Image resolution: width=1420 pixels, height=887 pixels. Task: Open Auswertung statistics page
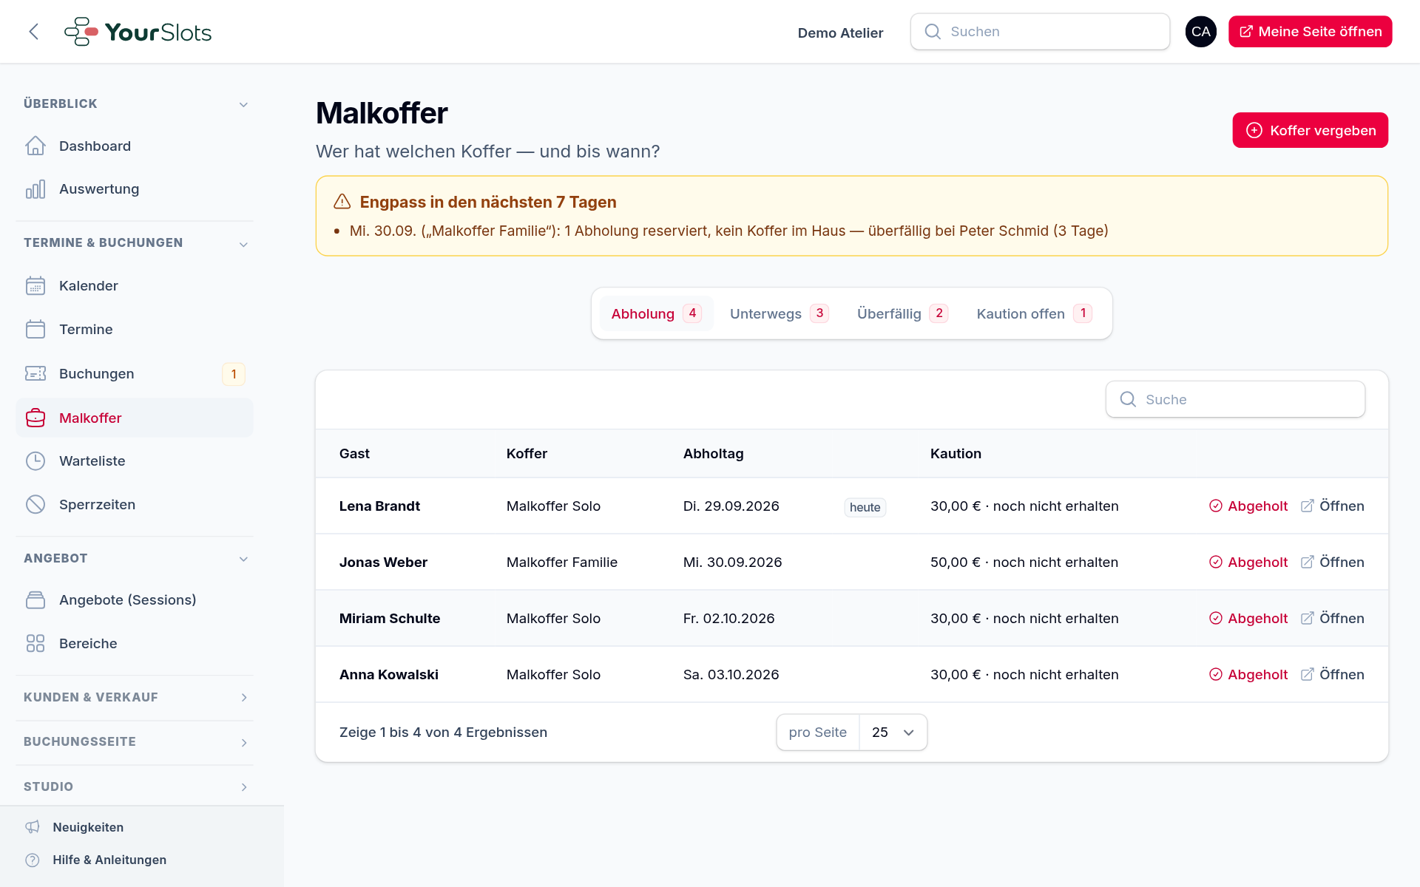pyautogui.click(x=135, y=189)
